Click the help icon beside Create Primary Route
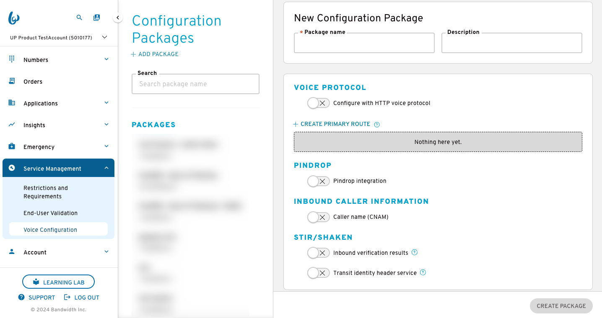Viewport: 602px width, 318px height. [377, 124]
